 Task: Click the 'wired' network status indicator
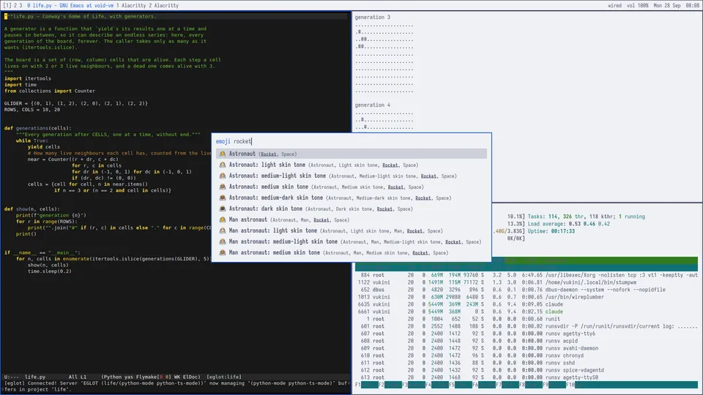[614, 5]
